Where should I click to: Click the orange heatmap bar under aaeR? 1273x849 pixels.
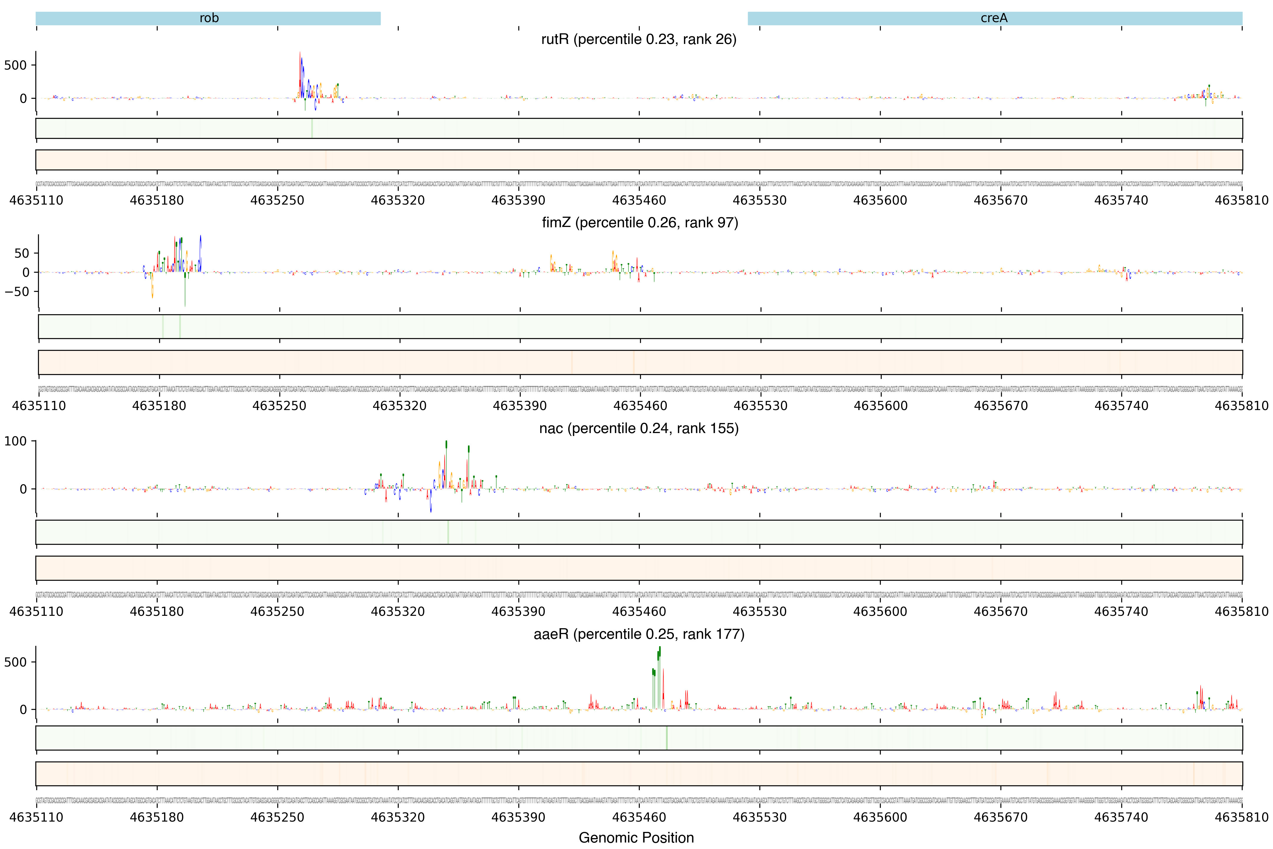pos(639,774)
